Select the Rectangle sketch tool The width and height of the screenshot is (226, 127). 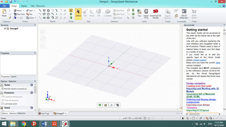pyautogui.click(x=44, y=10)
